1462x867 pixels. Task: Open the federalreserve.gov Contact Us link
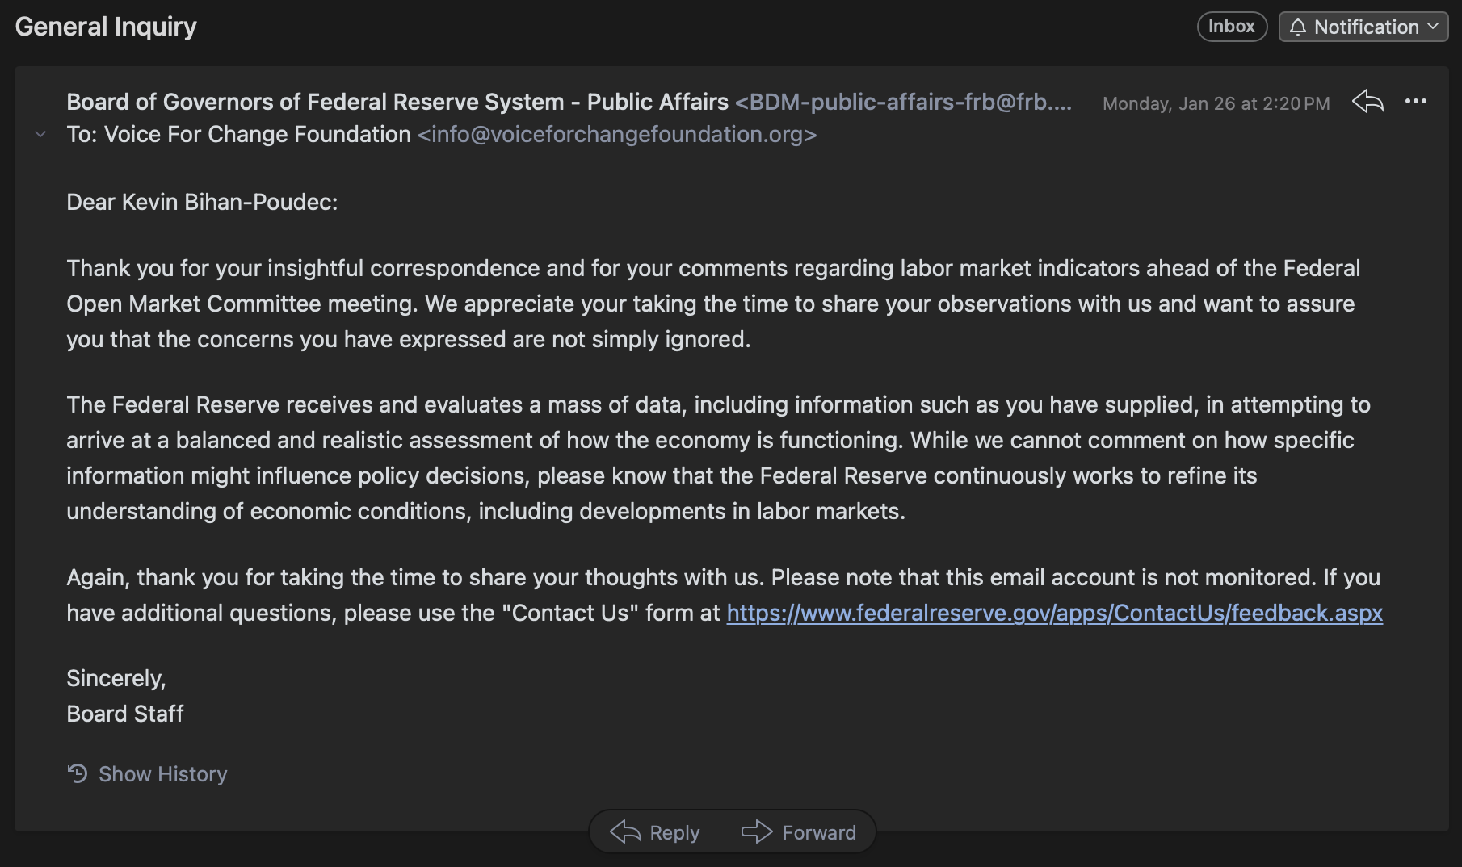pyautogui.click(x=1054, y=613)
